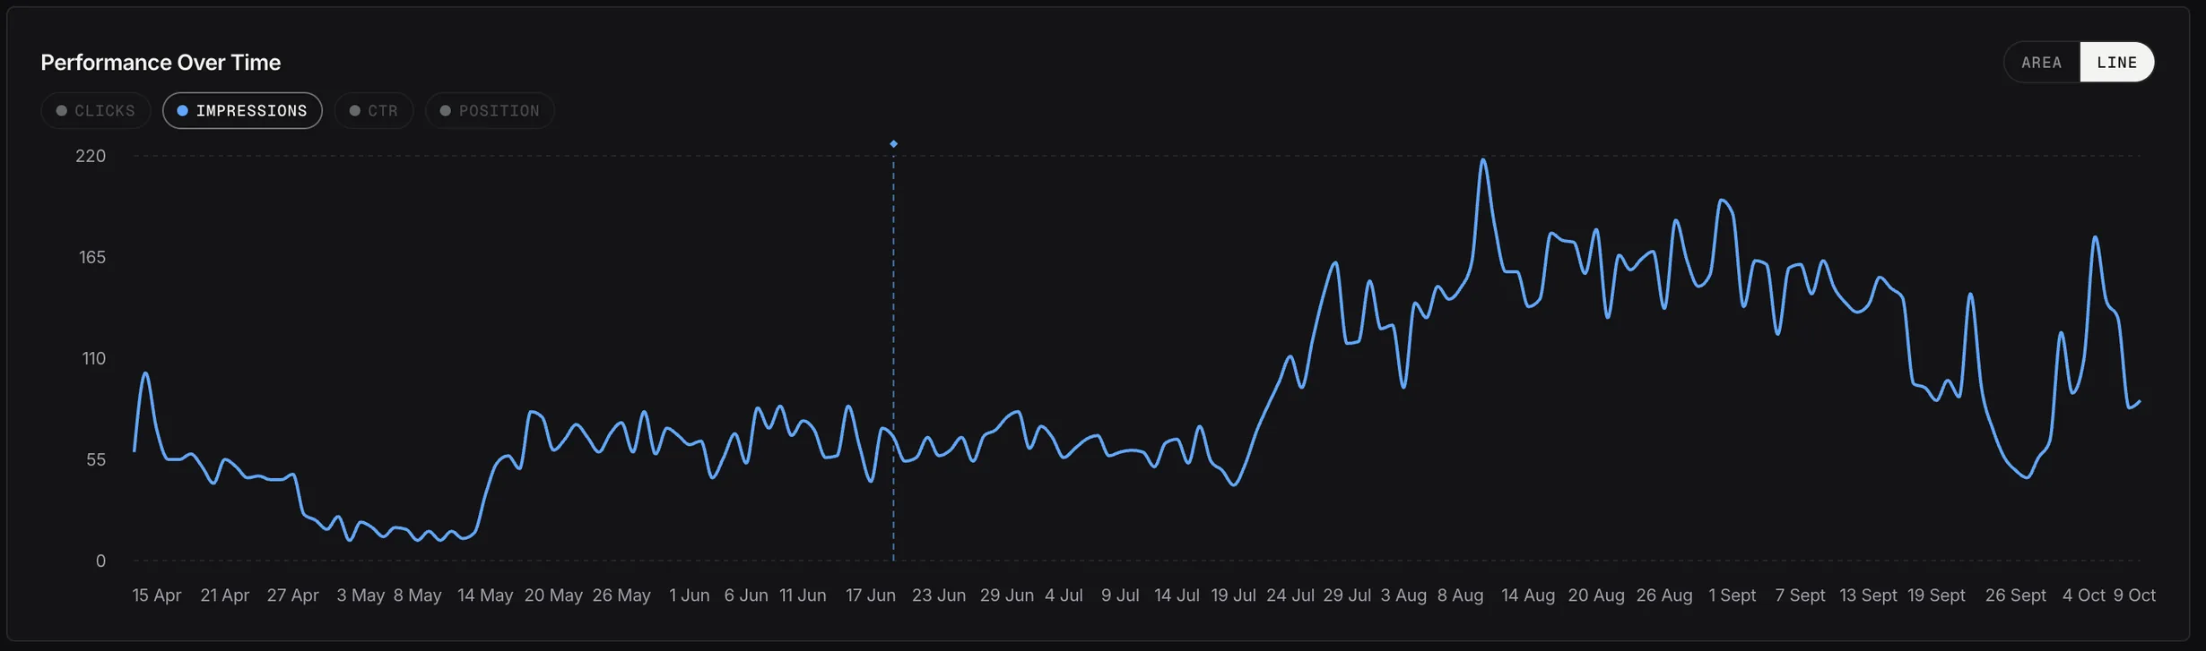Click the 'Performance Over Time' heading

tap(161, 63)
